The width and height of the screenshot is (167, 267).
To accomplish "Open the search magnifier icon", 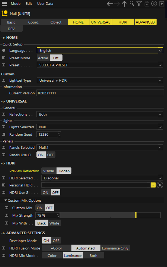I will pyautogui.click(x=132, y=3).
